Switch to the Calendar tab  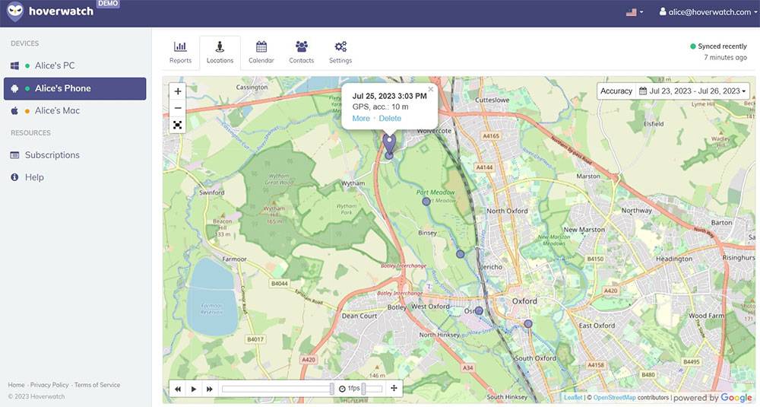[261, 52]
